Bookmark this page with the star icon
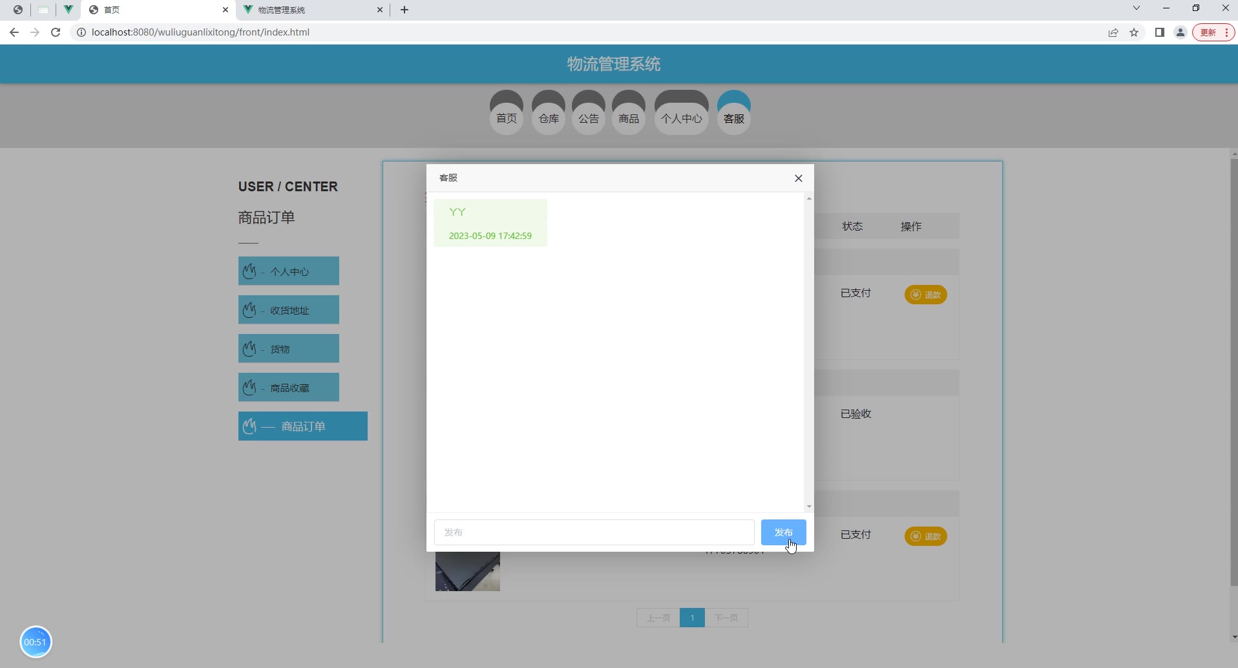 (1134, 32)
